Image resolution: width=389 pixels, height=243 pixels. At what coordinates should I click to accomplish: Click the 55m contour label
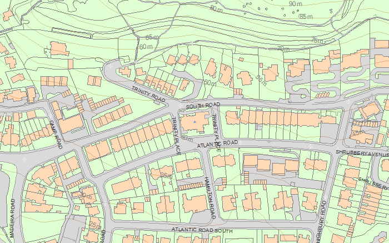(x=261, y=80)
